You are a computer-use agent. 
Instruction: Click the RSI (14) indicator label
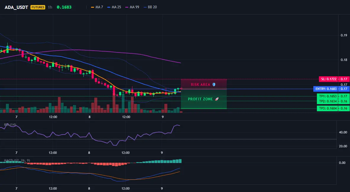(10, 125)
